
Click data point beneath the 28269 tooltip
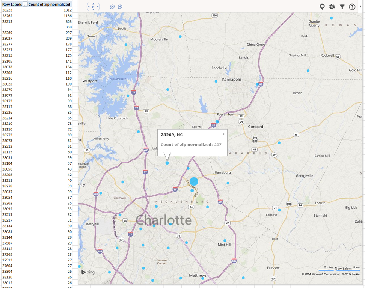click(x=167, y=163)
